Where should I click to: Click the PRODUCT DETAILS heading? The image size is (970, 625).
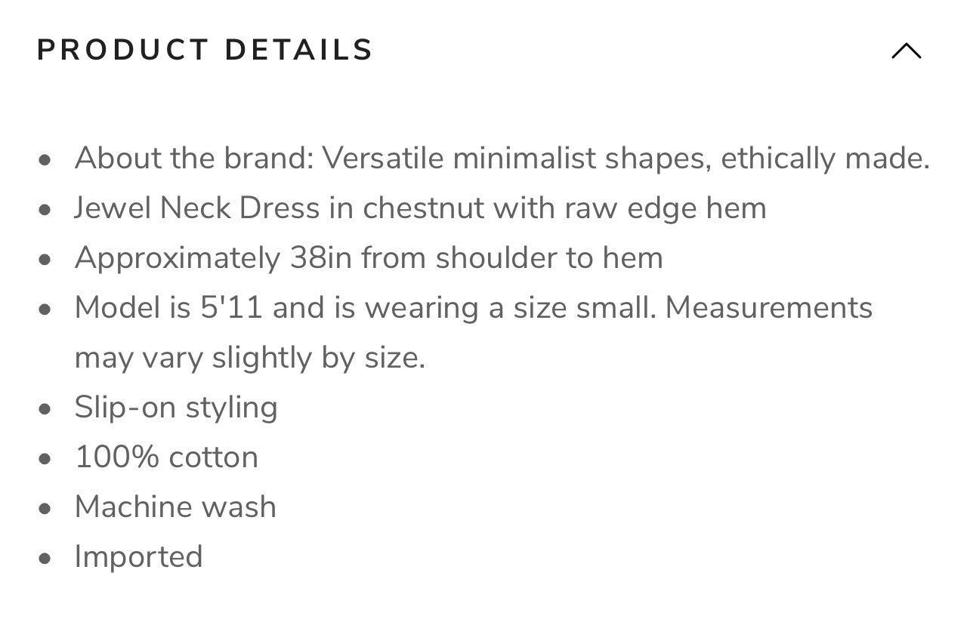[205, 51]
